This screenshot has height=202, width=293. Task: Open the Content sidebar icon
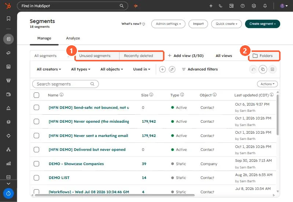click(x=8, y=67)
